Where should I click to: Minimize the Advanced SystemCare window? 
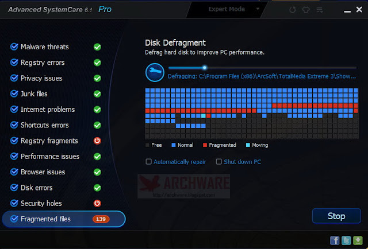click(347, 11)
